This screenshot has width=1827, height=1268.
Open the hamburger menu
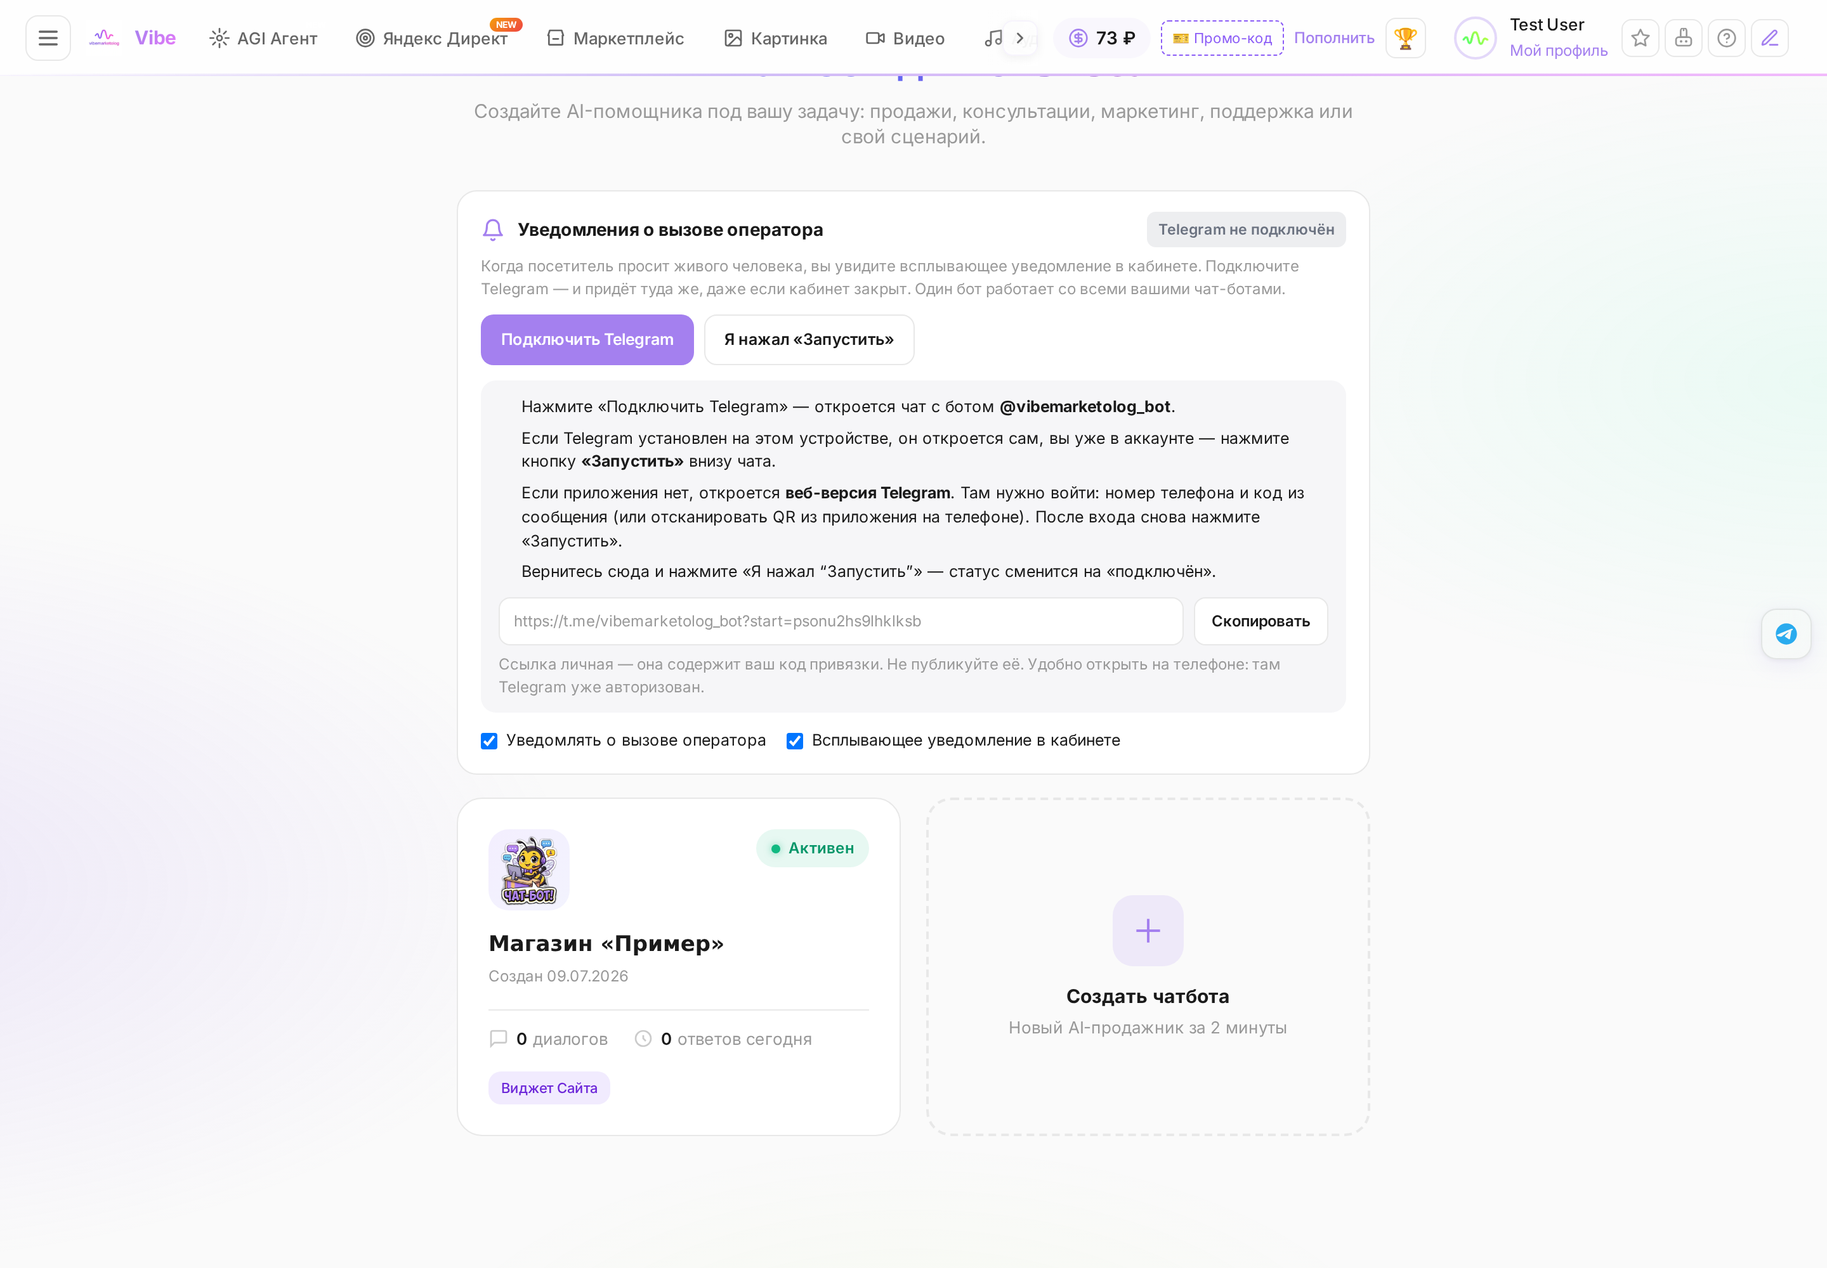[x=48, y=38]
